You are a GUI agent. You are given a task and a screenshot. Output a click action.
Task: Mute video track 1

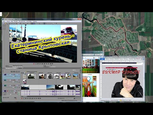17,74
